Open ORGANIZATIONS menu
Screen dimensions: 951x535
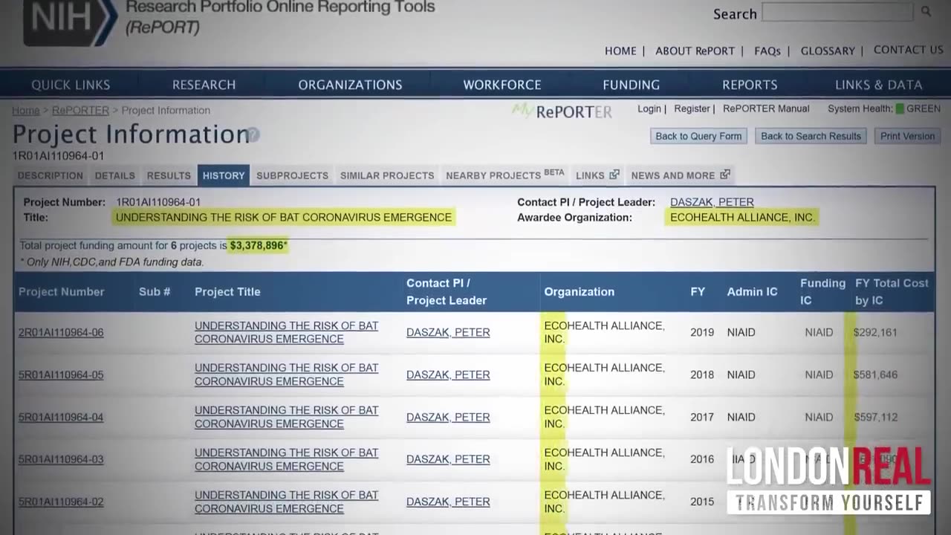click(350, 85)
